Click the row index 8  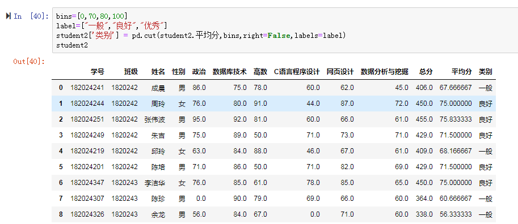pos(61,214)
